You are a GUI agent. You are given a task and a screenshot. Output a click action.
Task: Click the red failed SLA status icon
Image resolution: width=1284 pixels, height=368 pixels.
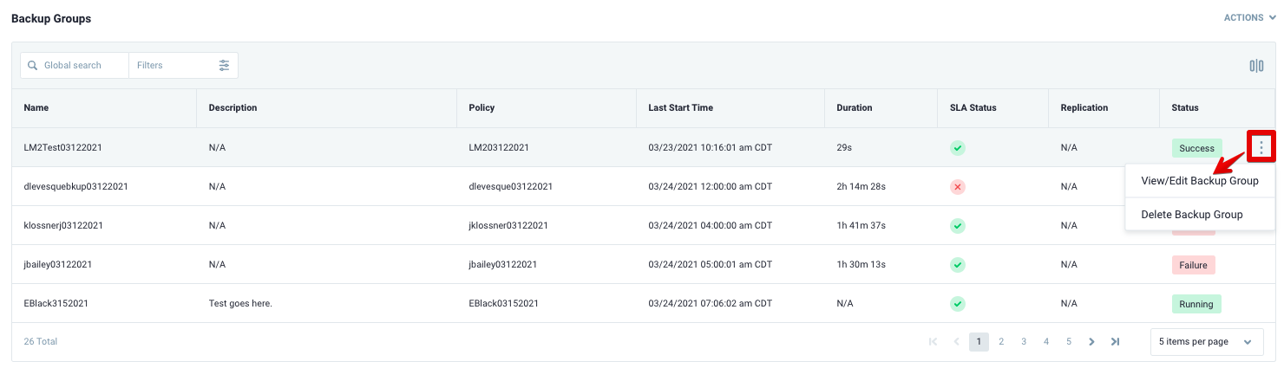click(x=958, y=186)
